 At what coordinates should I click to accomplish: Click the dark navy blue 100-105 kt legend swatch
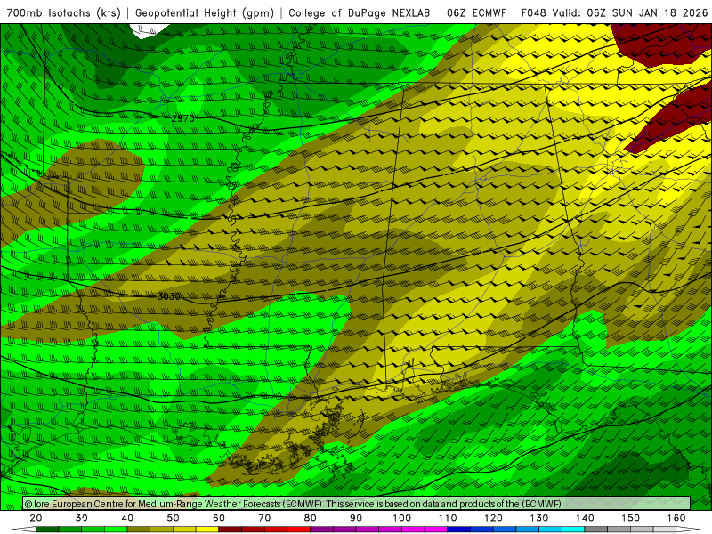coord(459,529)
